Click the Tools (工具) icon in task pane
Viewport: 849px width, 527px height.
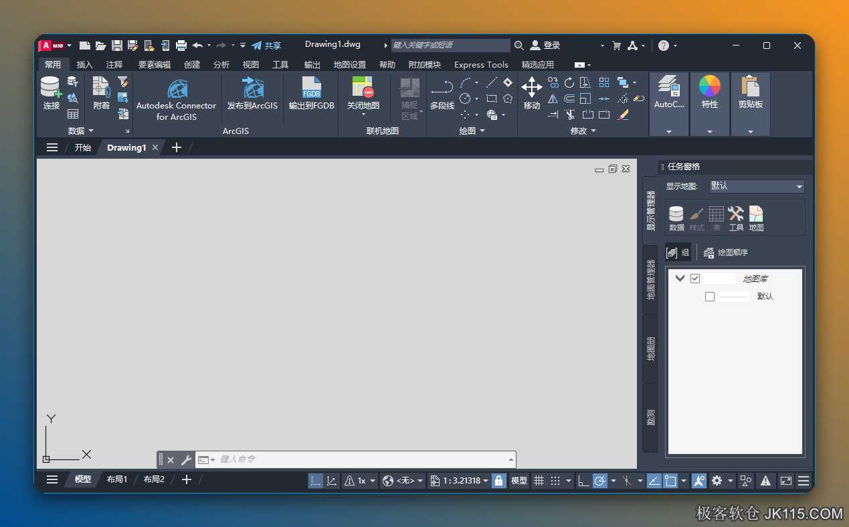[x=736, y=218]
